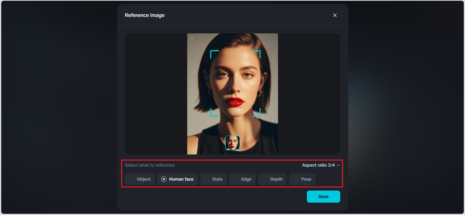Click the Select what to reference label
Image resolution: width=465 pixels, height=215 pixels.
[x=150, y=165]
